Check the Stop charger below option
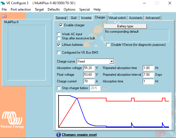The width and height of the screenshot is (176, 138). (x=59, y=88)
